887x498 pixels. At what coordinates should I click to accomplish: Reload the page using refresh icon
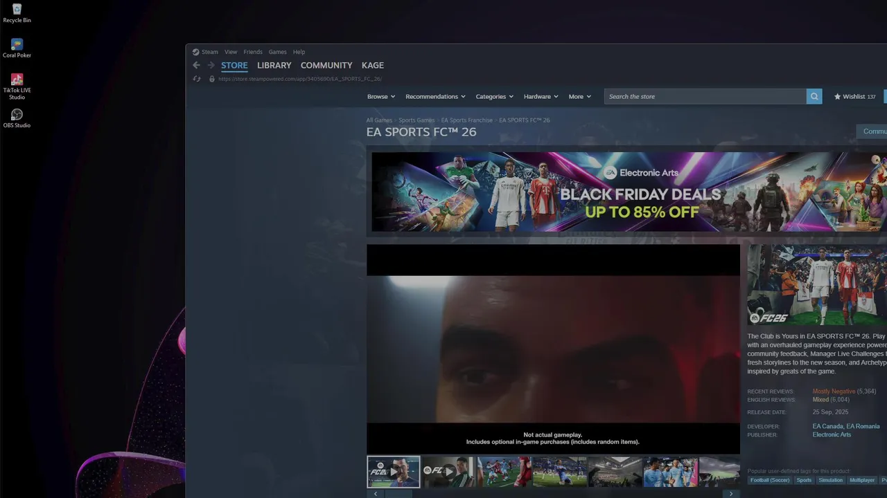pyautogui.click(x=197, y=79)
